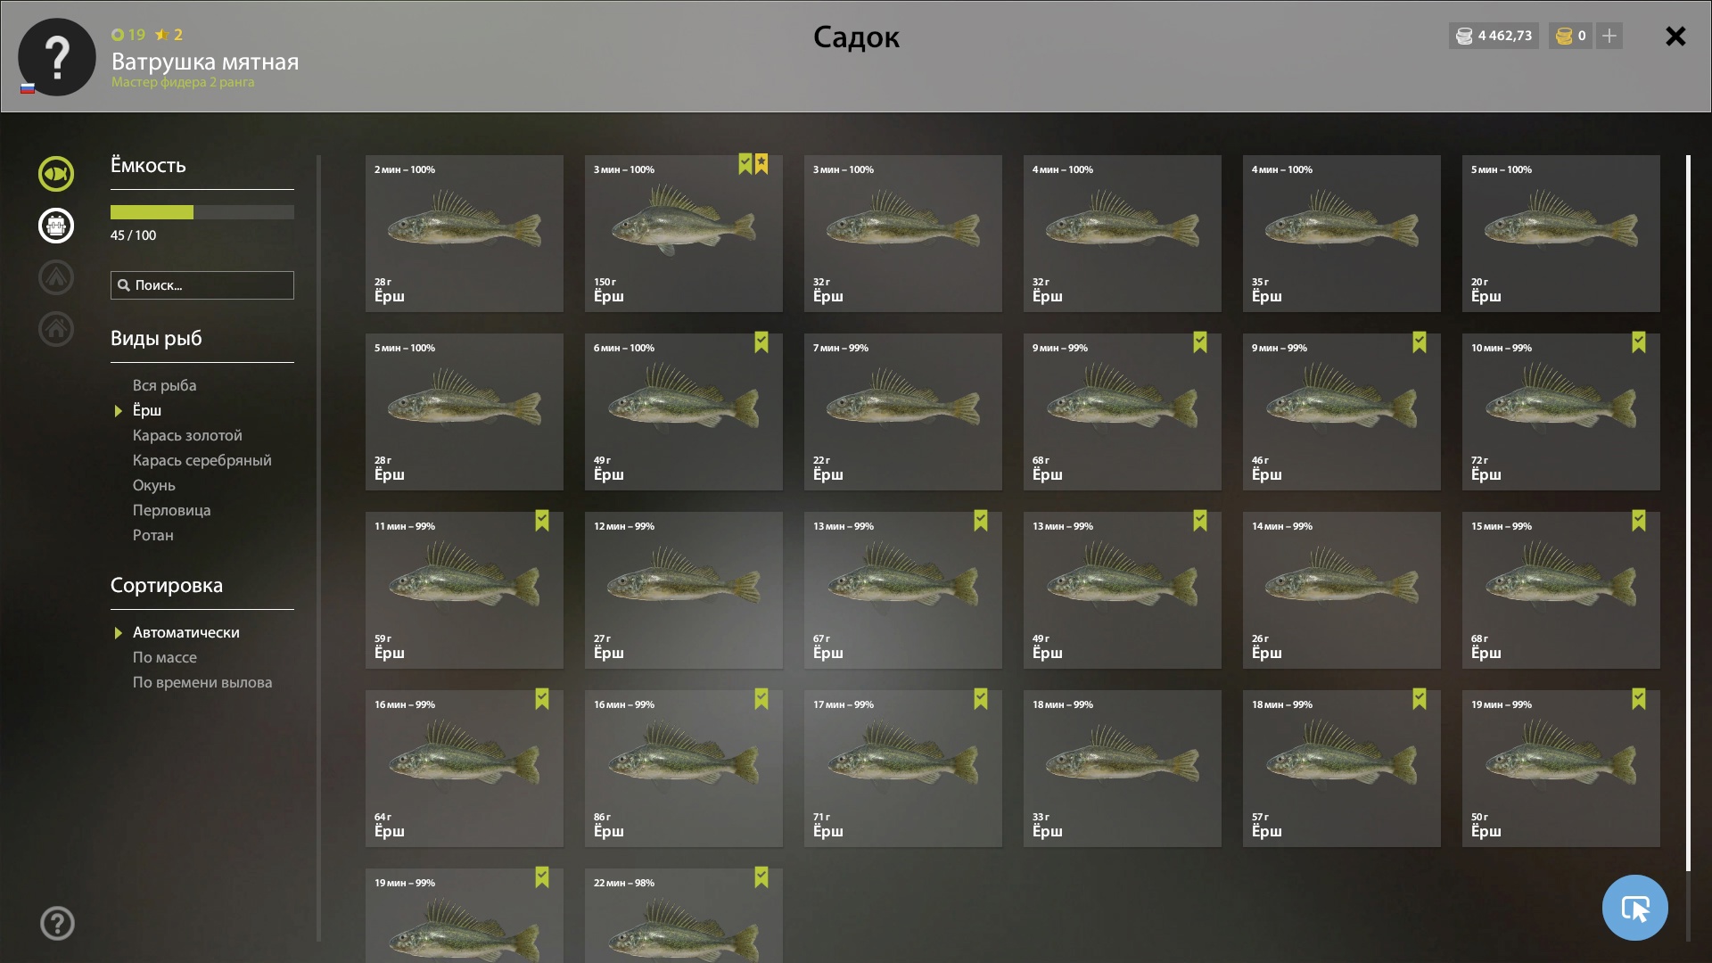This screenshot has width=1712, height=963.
Task: Click the blue cursor selection button
Action: coord(1634,908)
